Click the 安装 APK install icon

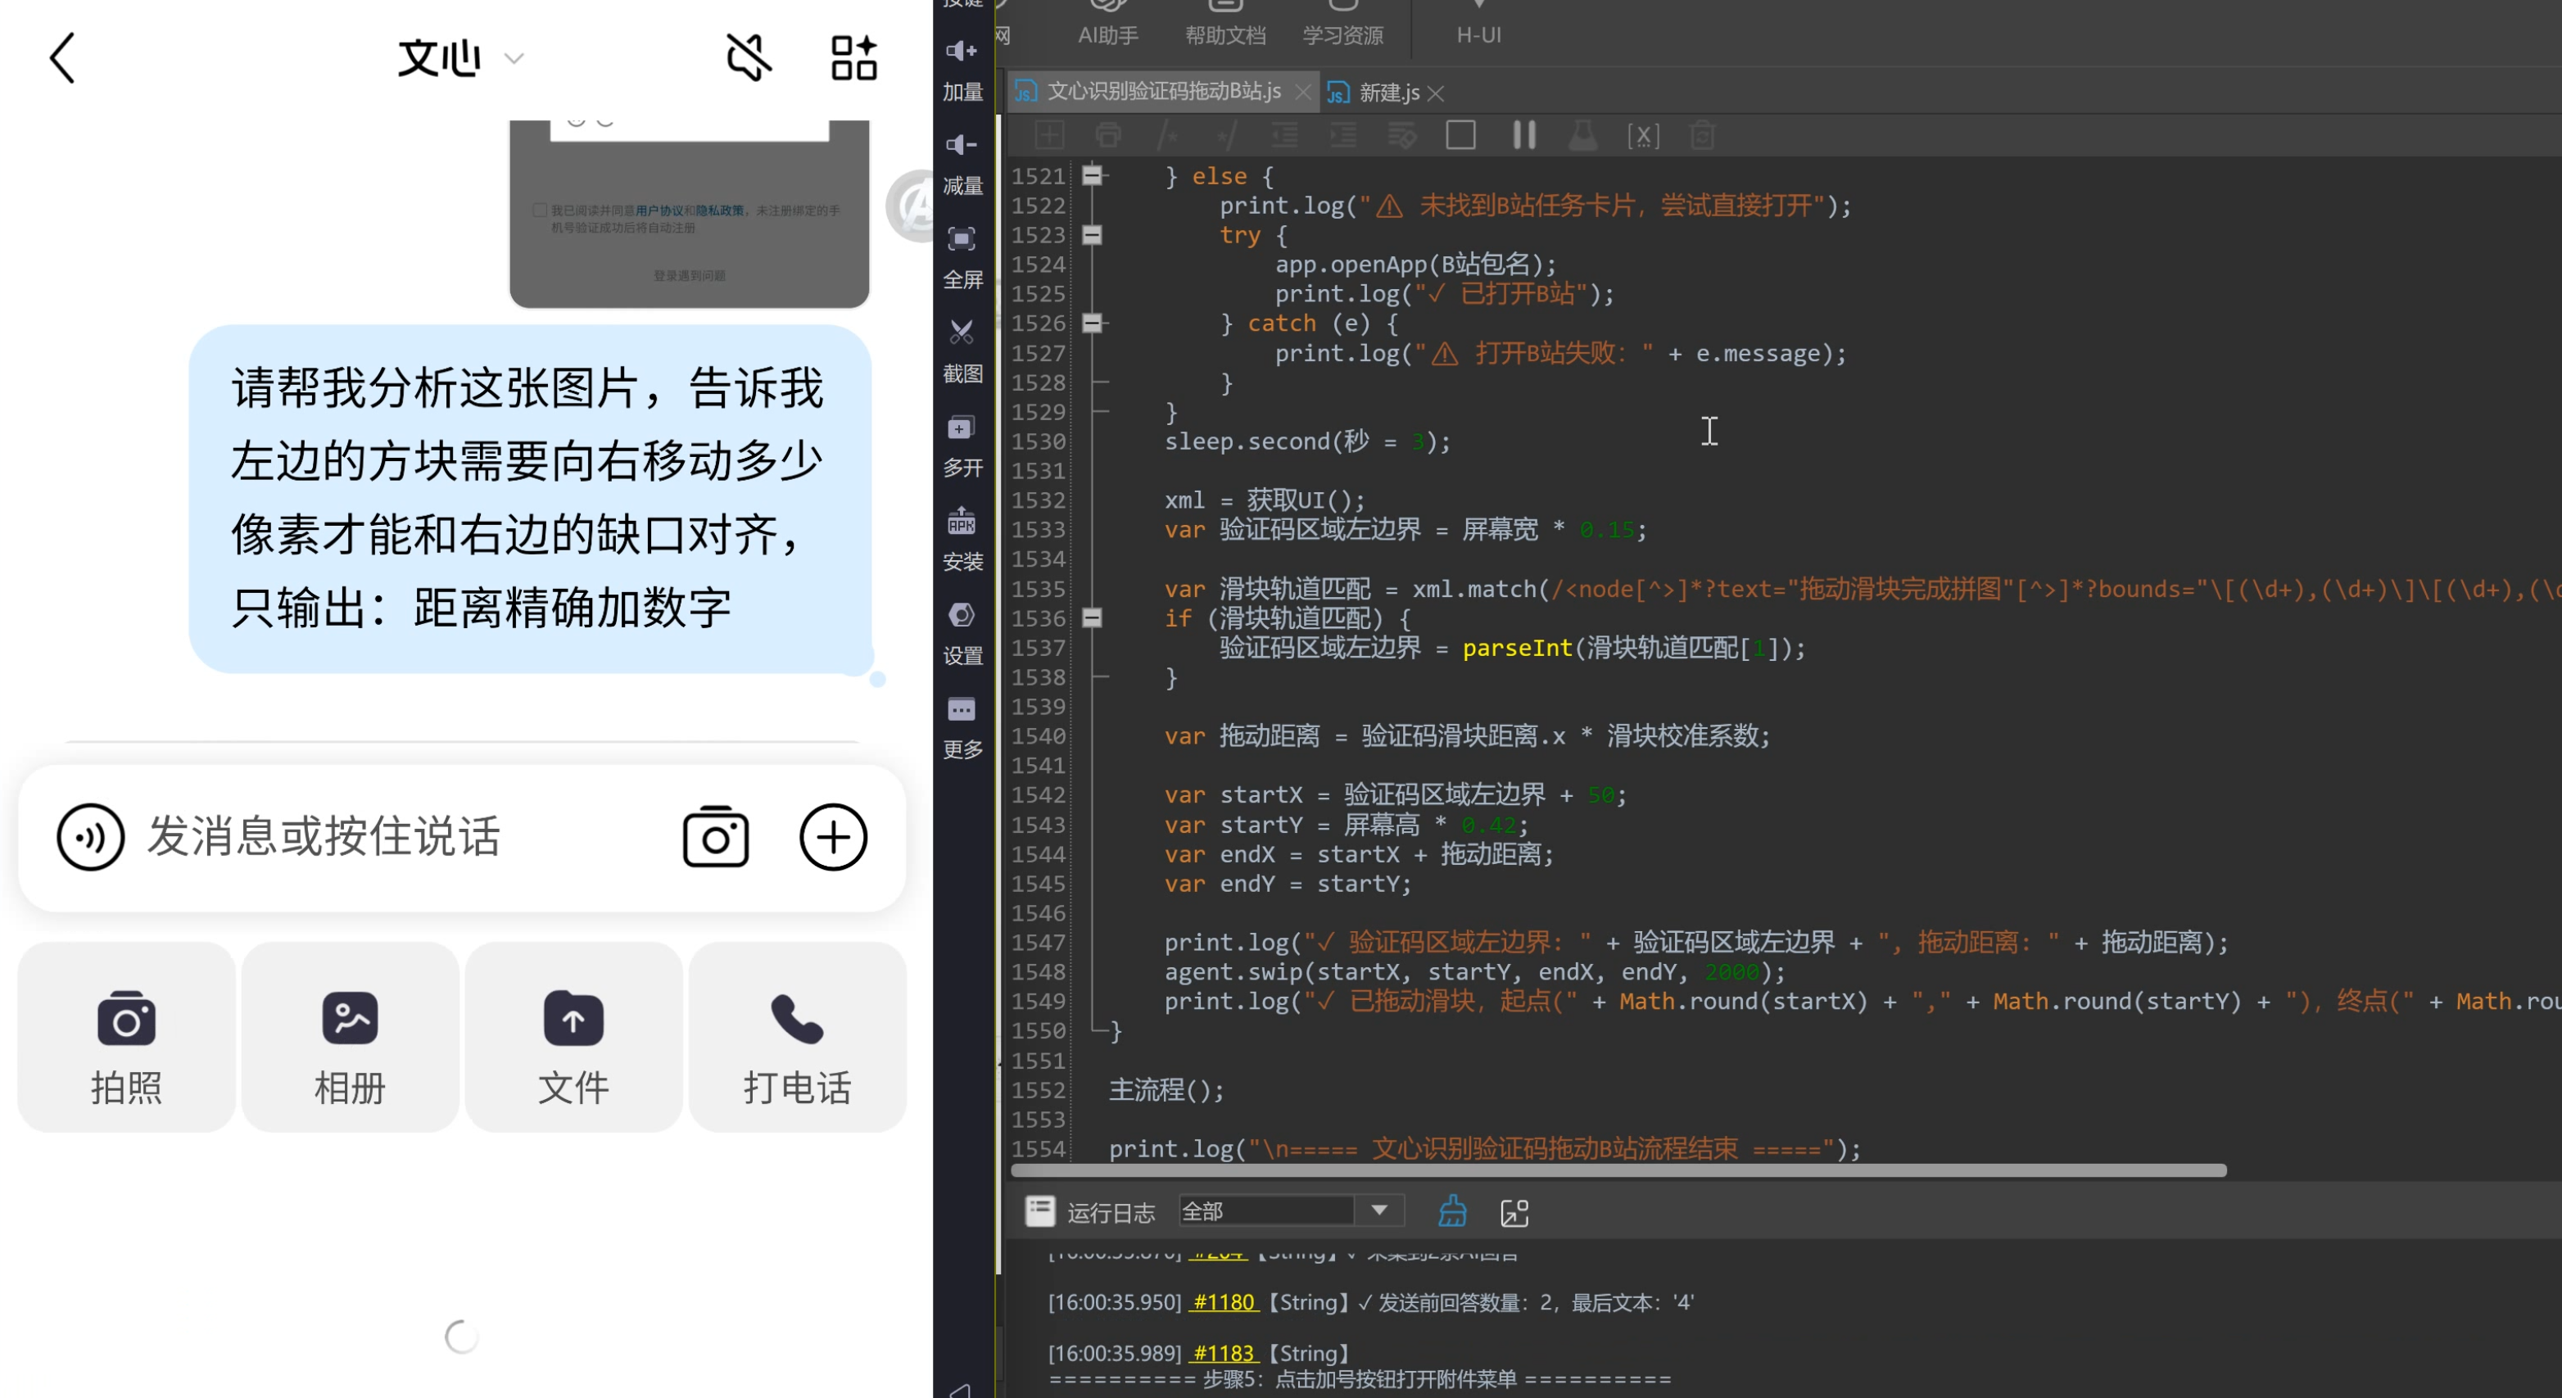[961, 520]
